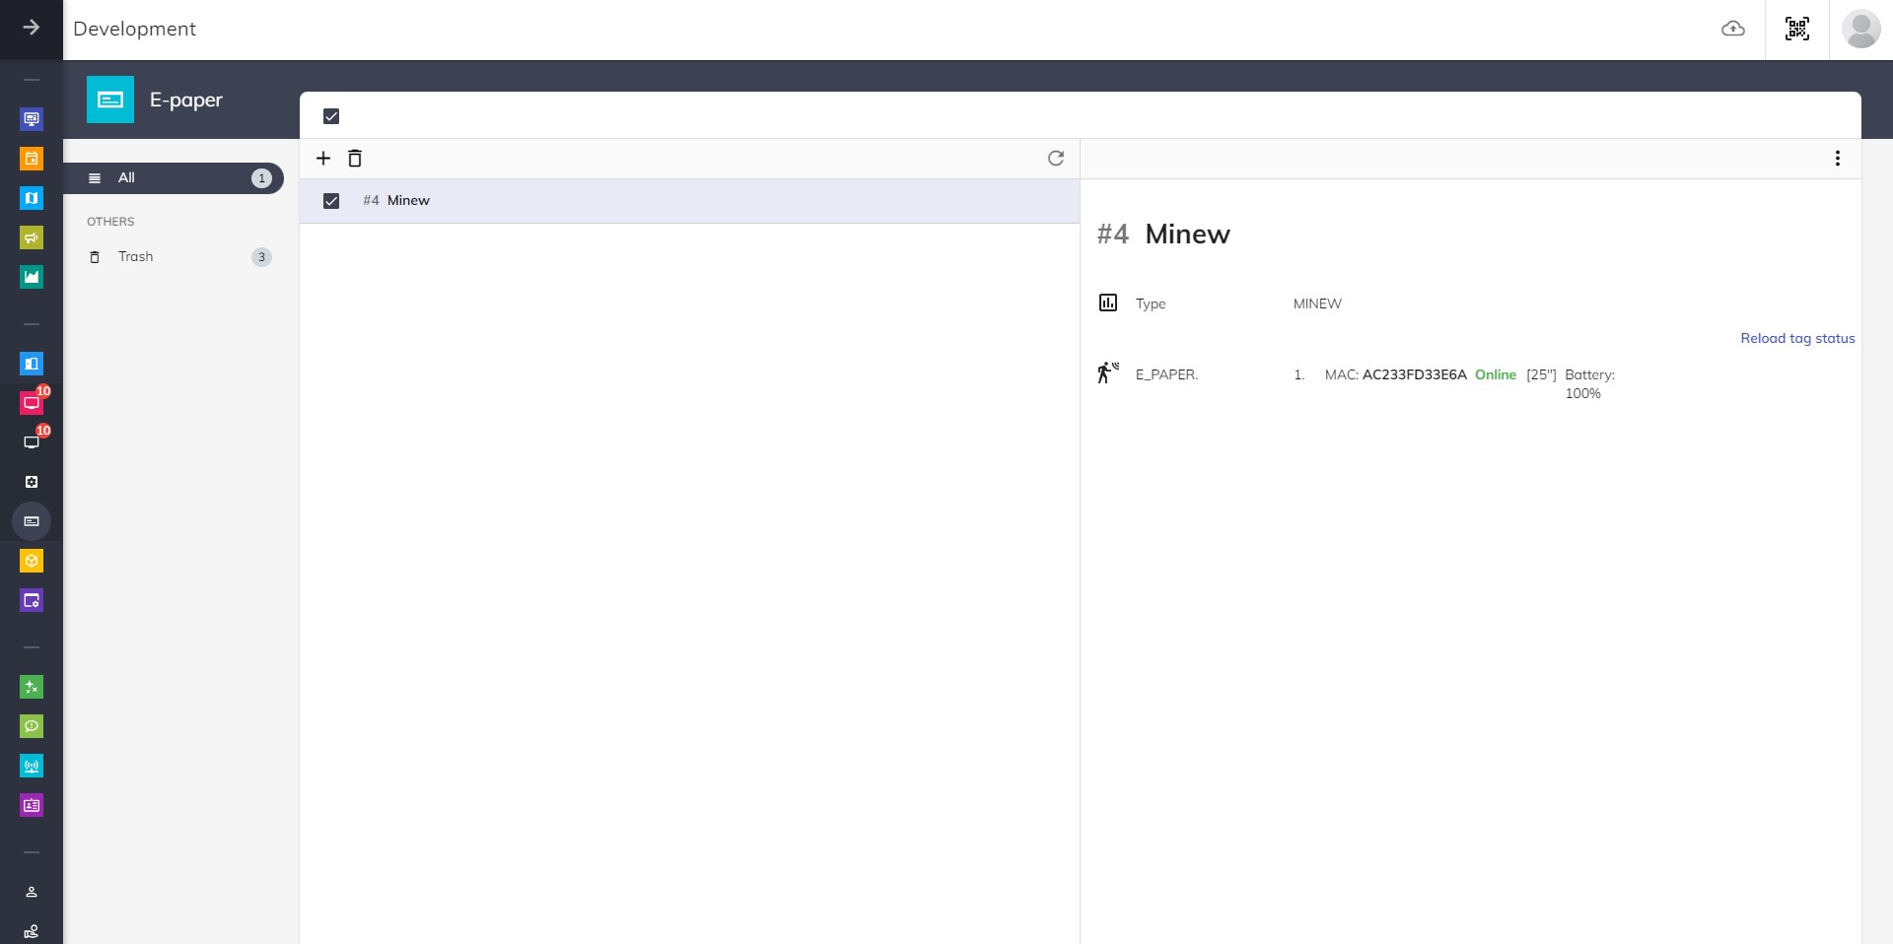Viewport: 1893px width, 944px height.
Task: Select the All filter in left panel
Action: click(174, 178)
